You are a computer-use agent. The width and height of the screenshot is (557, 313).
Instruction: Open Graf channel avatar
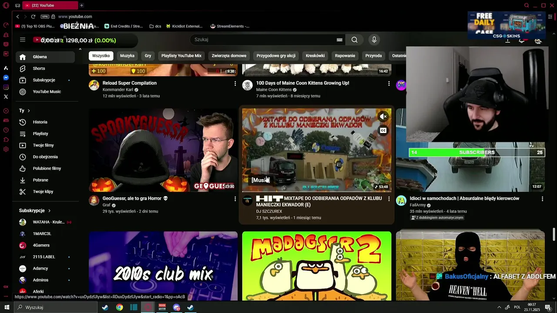[x=94, y=200]
